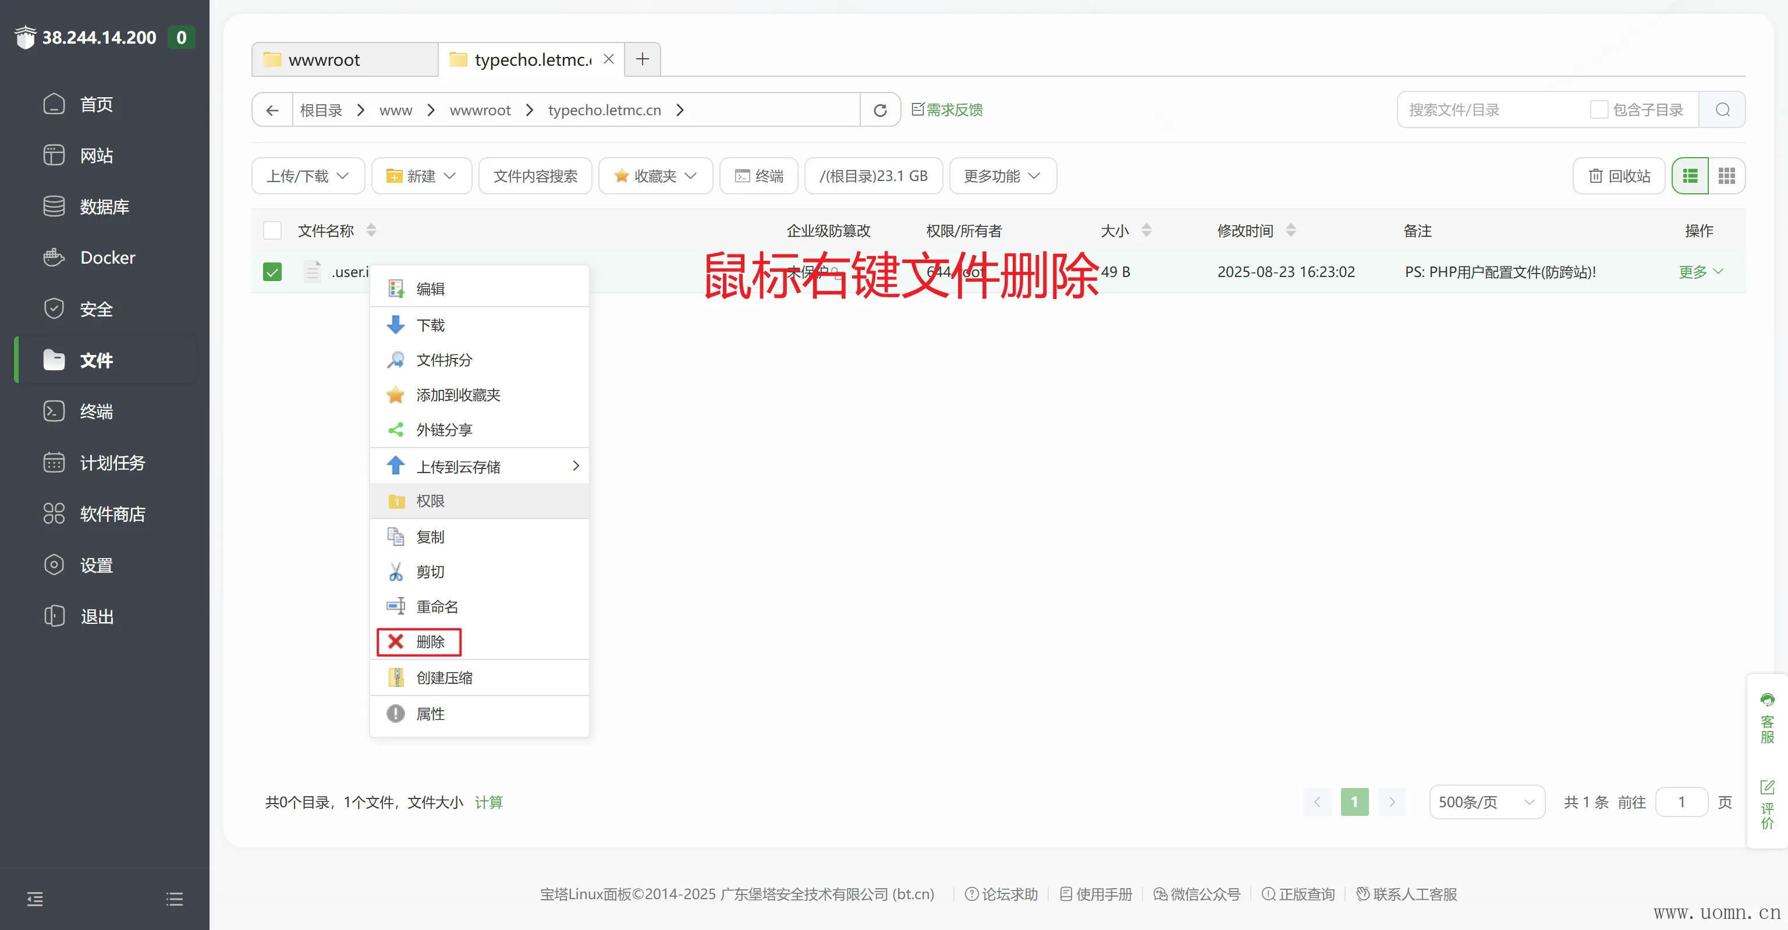Click the back arrow in path bar

272,109
